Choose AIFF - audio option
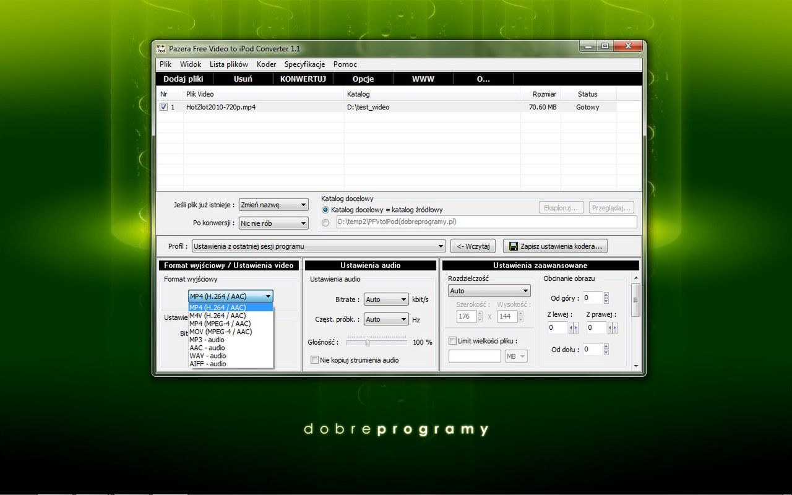This screenshot has height=495, width=792. 230,364
